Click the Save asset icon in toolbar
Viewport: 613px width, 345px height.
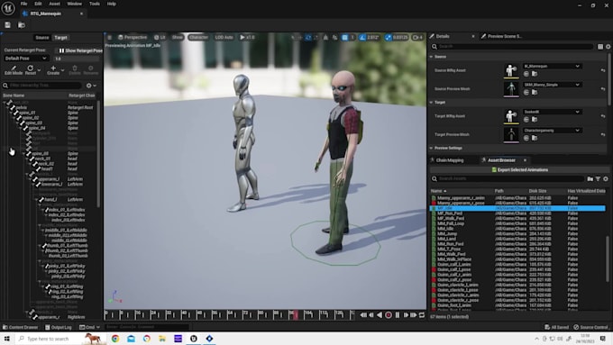(7, 25)
